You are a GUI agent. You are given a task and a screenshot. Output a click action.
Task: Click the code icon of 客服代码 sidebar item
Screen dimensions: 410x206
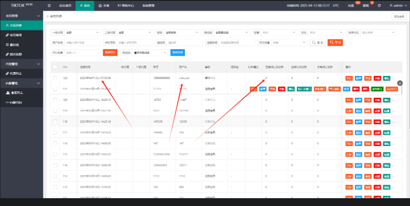[7, 103]
